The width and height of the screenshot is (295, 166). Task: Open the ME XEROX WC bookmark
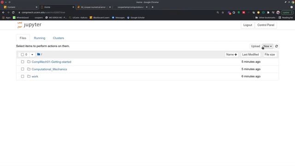tap(56, 18)
